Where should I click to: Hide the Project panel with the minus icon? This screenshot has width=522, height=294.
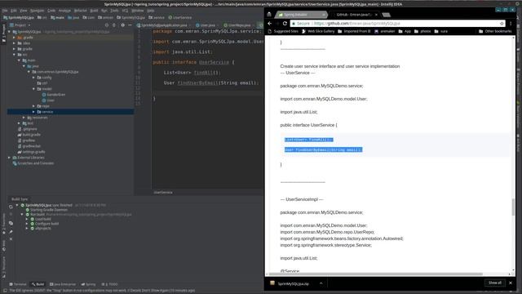130,25
